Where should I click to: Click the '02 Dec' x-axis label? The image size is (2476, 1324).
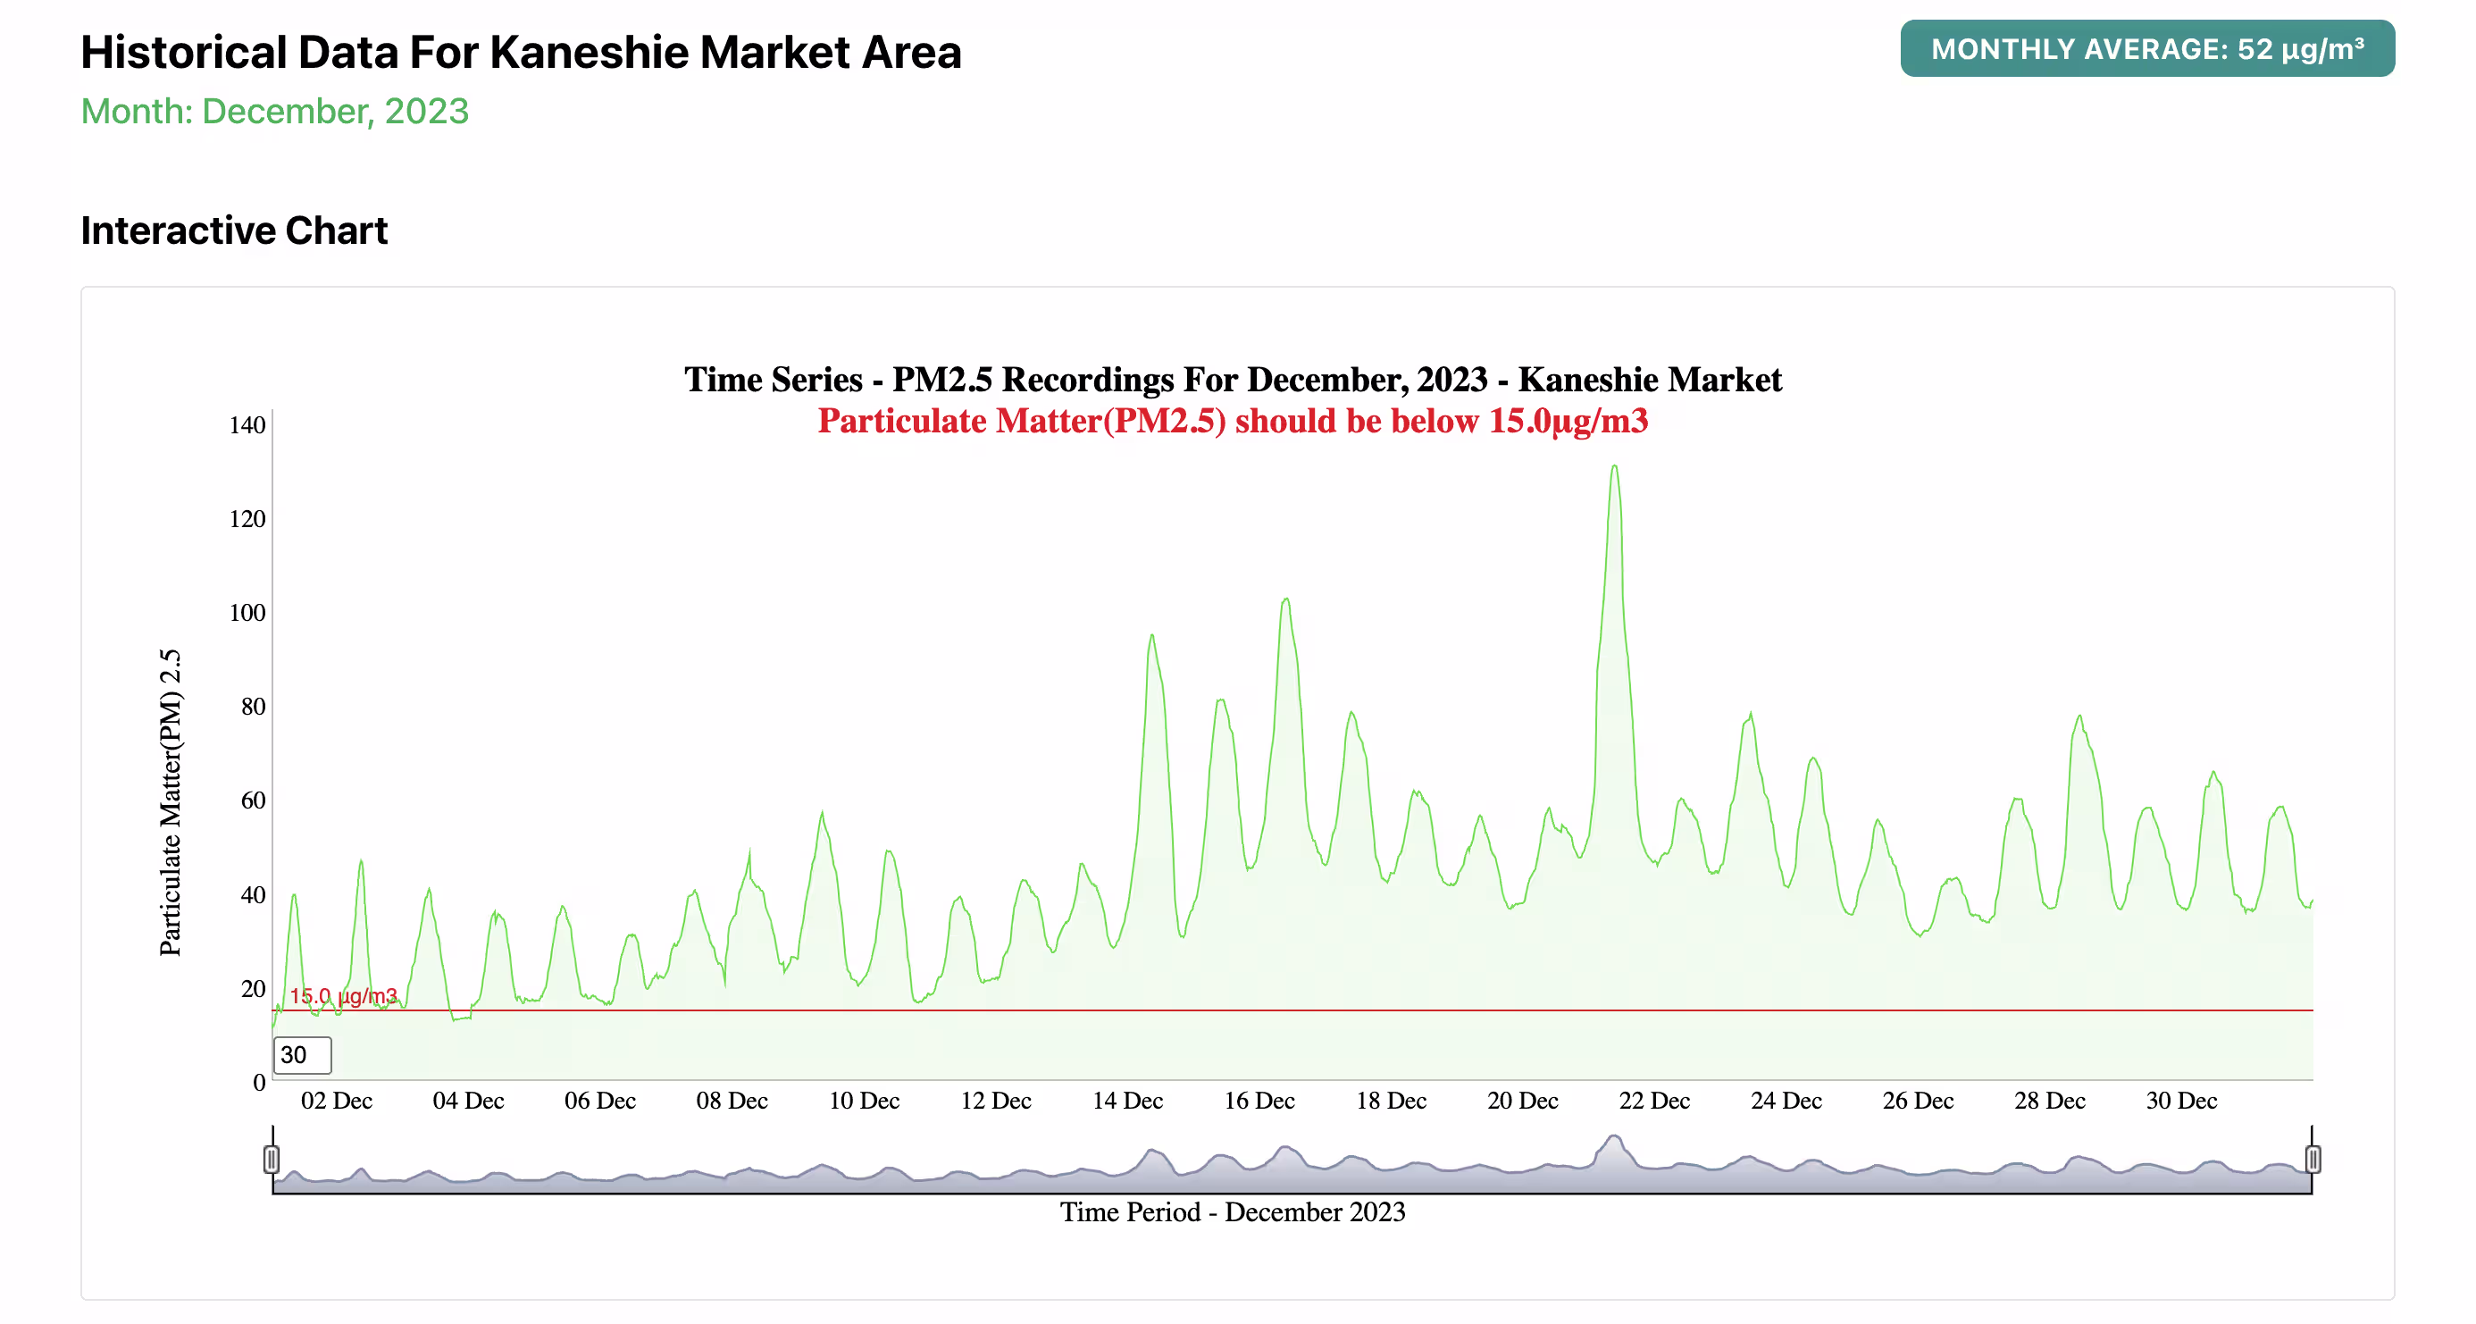337,1100
